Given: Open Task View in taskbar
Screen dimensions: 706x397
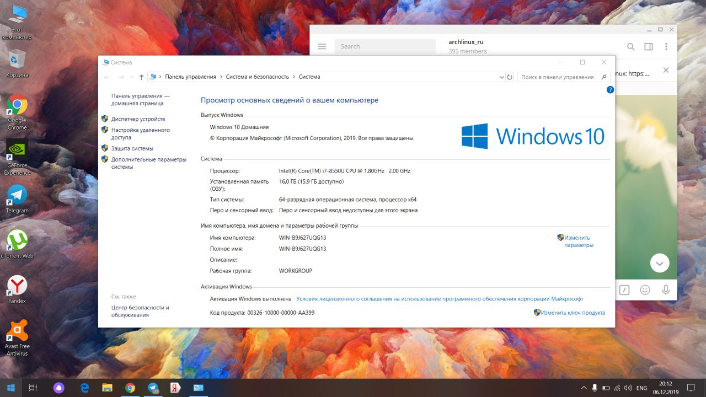Looking at the screenshot, I should [33, 388].
